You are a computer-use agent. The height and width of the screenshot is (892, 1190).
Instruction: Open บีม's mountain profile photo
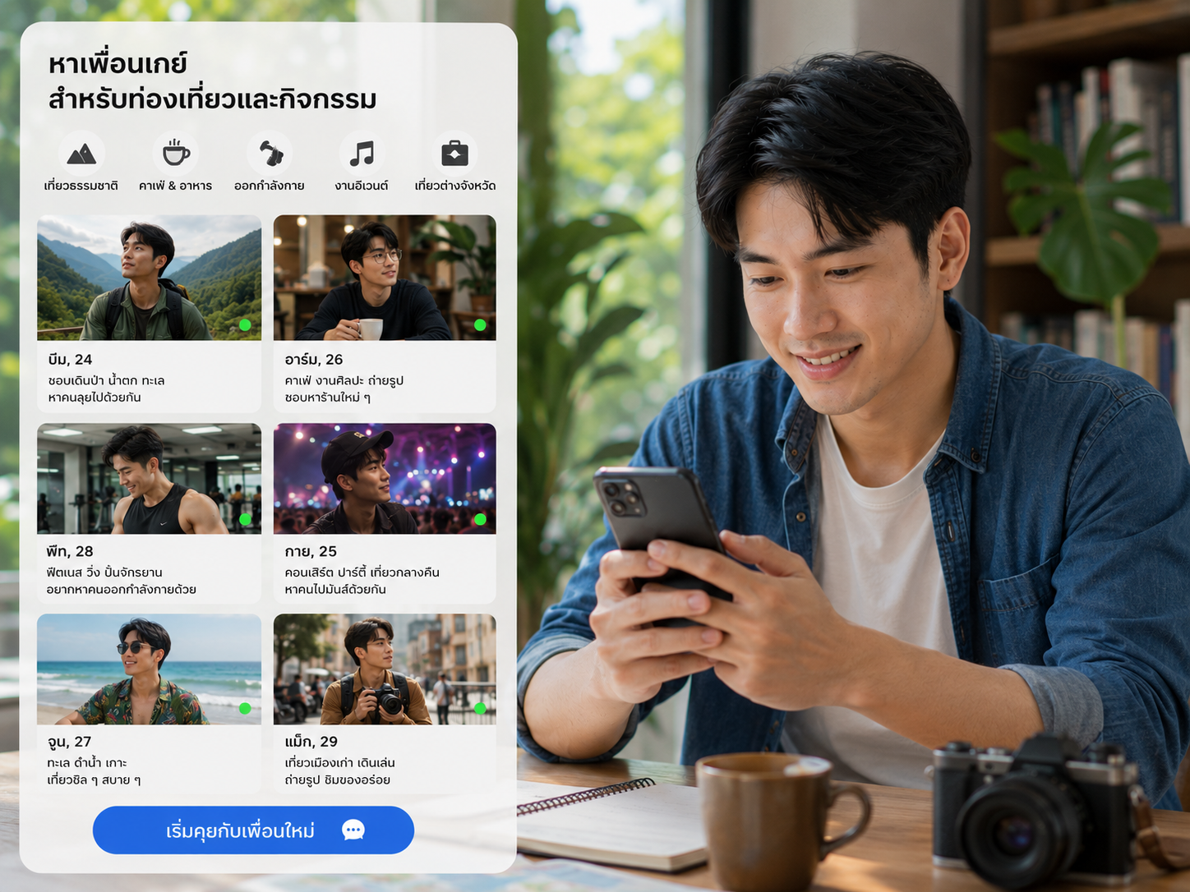[x=150, y=278]
